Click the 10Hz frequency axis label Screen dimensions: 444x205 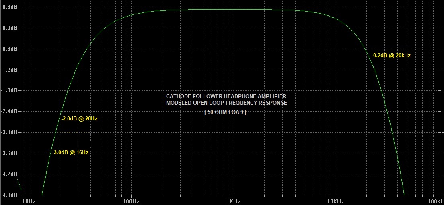coord(29,202)
